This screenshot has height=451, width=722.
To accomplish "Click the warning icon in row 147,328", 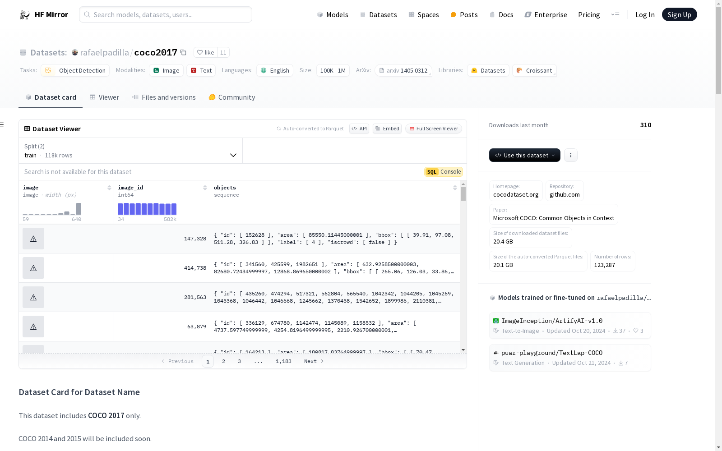I will tap(33, 239).
